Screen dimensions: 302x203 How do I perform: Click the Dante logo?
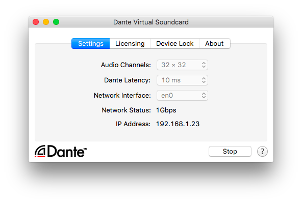pyautogui.click(x=61, y=151)
